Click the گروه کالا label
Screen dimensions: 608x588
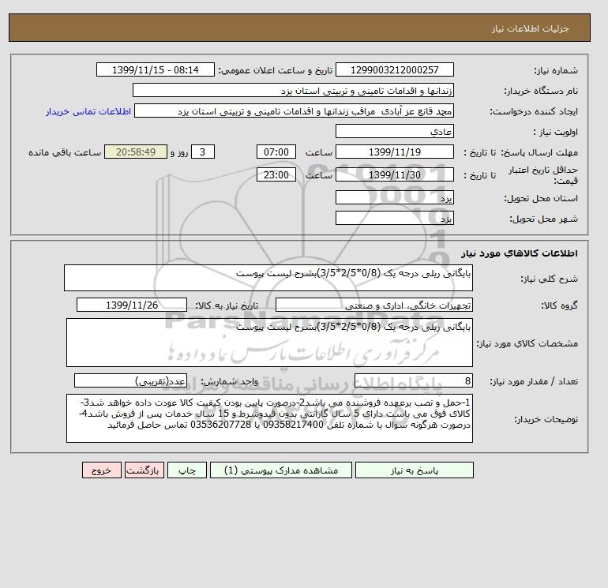559,305
